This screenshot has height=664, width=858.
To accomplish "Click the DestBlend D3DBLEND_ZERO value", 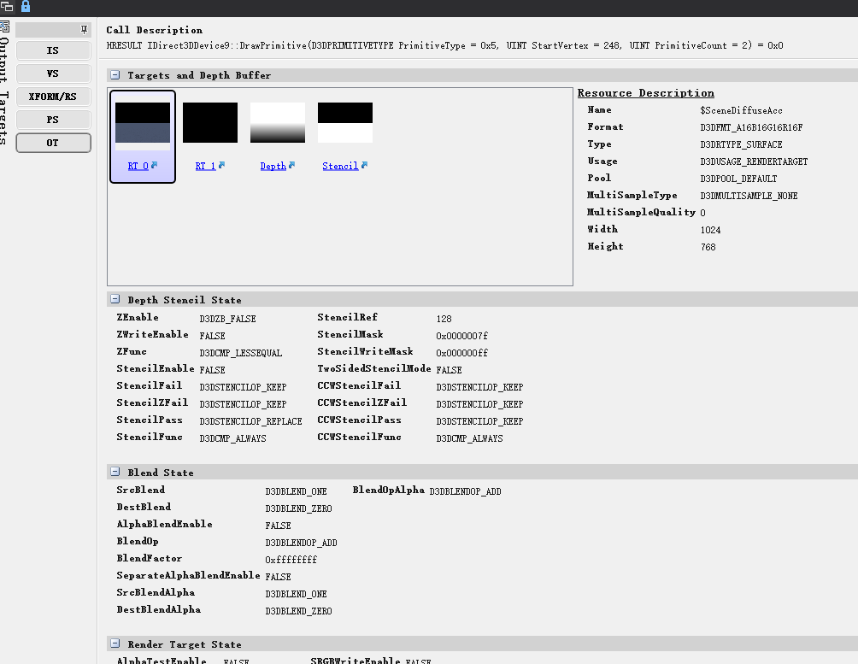I will pyautogui.click(x=299, y=508).
